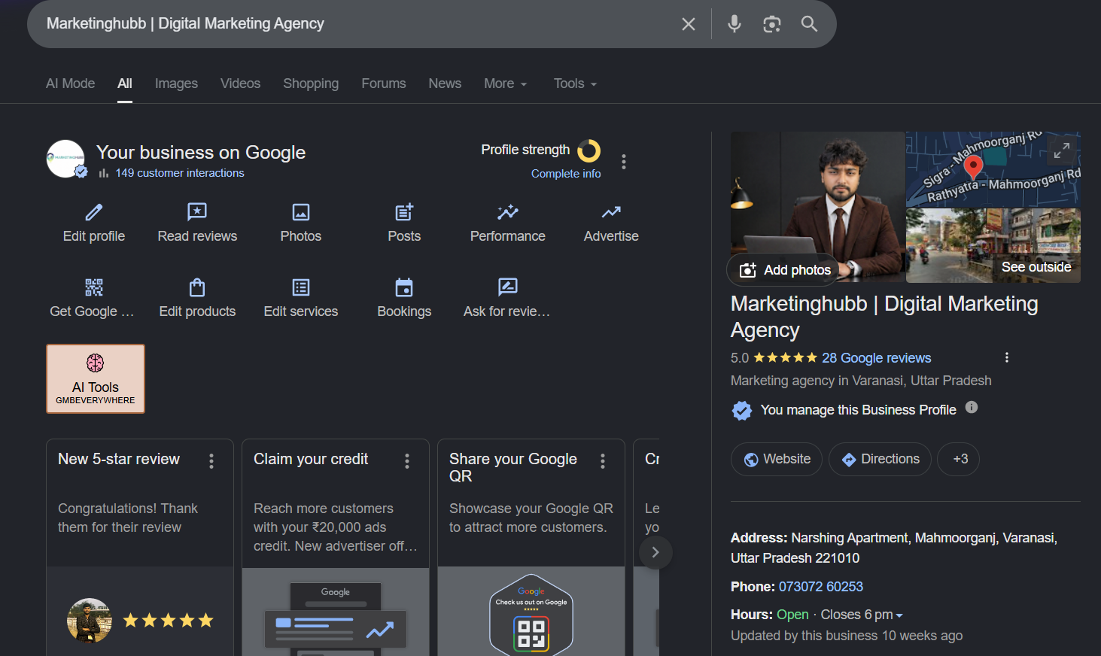Open the Mahmoorganj map thumbnail
The image size is (1101, 656).
point(993,169)
